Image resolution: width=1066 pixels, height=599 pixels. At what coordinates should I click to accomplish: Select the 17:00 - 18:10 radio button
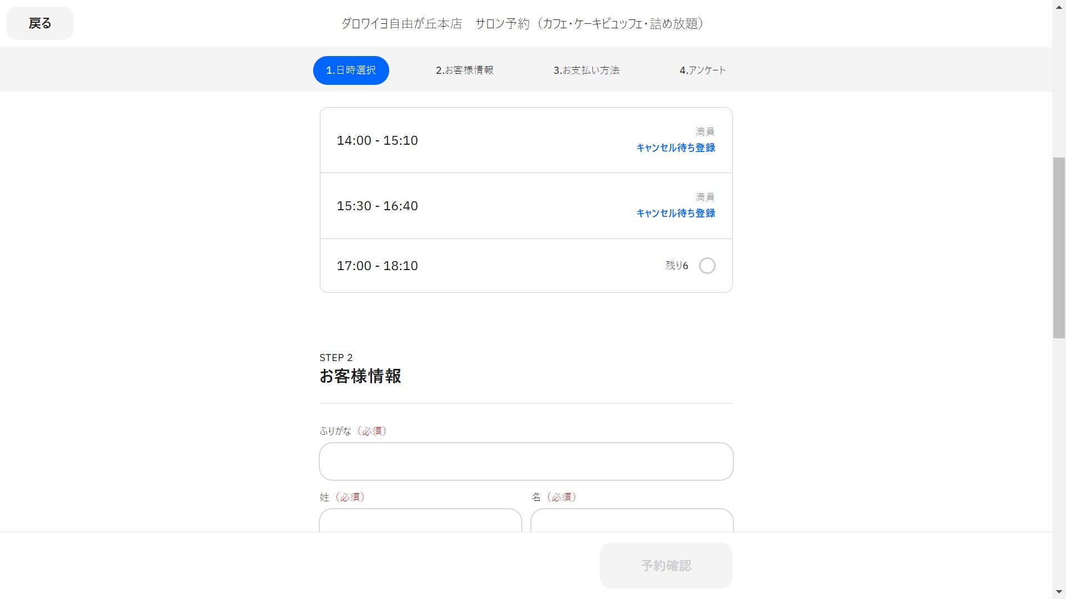point(707,266)
